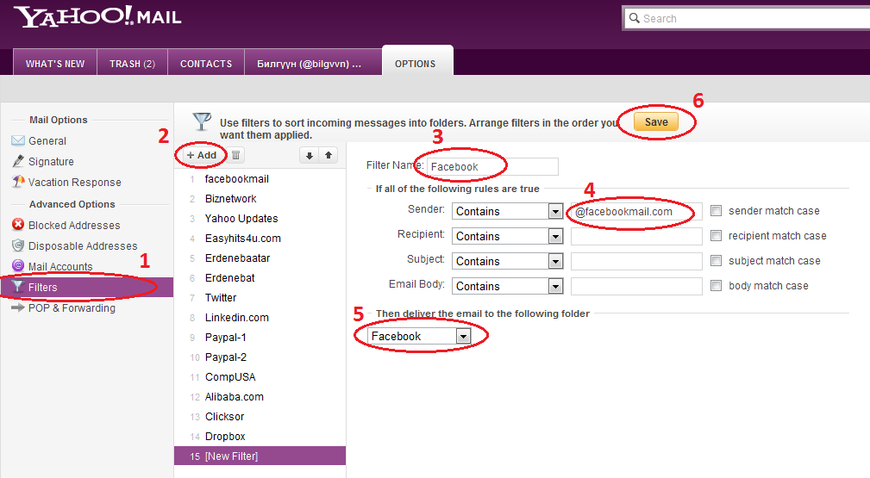
Task: Switch to the WHAT'S NEW tab
Action: coord(55,64)
